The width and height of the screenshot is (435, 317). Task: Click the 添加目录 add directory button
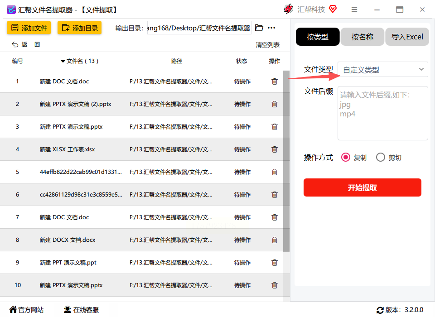tap(80, 28)
